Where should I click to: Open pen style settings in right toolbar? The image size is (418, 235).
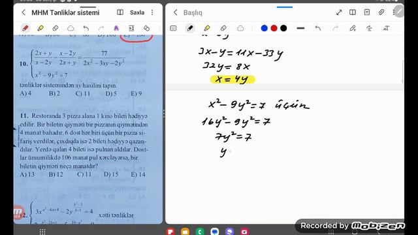pyautogui.click(x=353, y=28)
